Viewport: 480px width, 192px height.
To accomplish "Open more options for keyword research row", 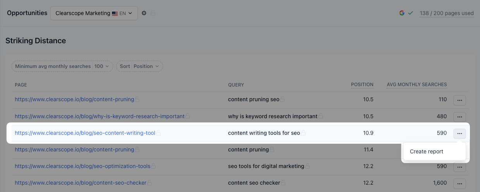I will tap(459, 117).
